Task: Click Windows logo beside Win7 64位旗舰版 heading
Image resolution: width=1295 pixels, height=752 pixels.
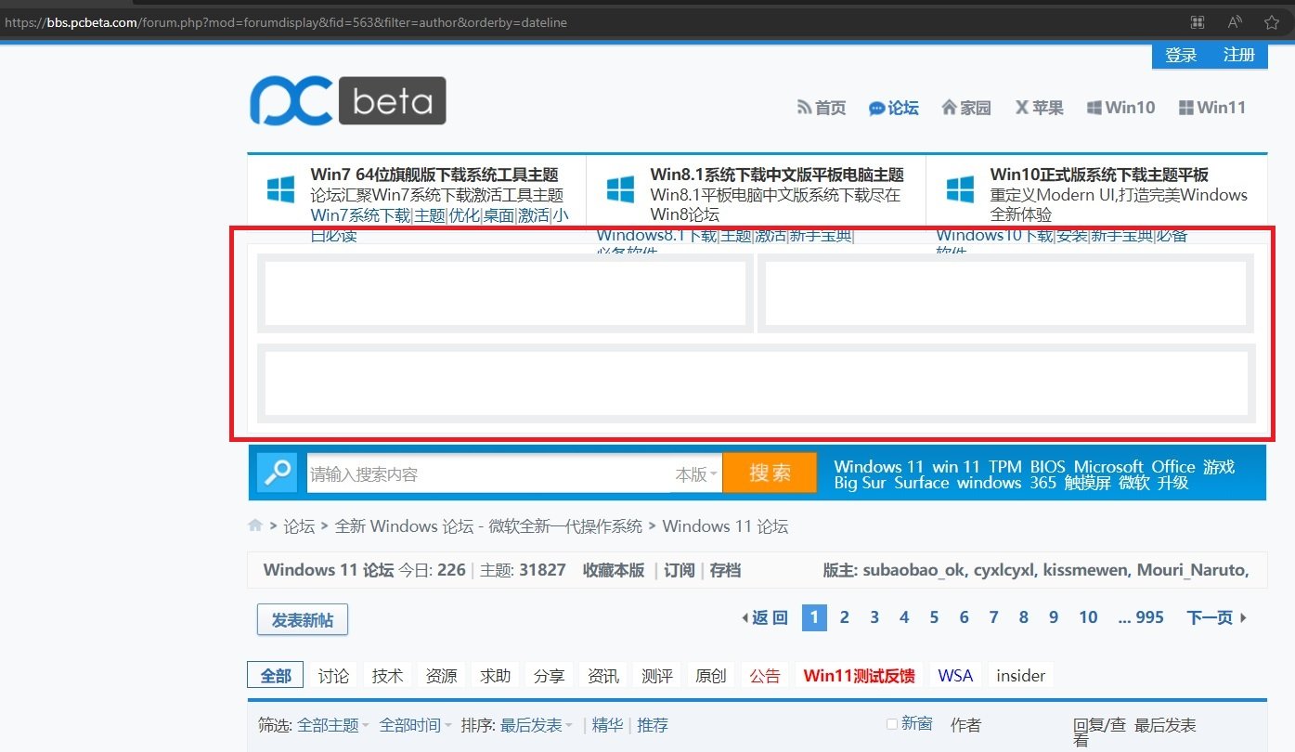Action: (x=281, y=190)
